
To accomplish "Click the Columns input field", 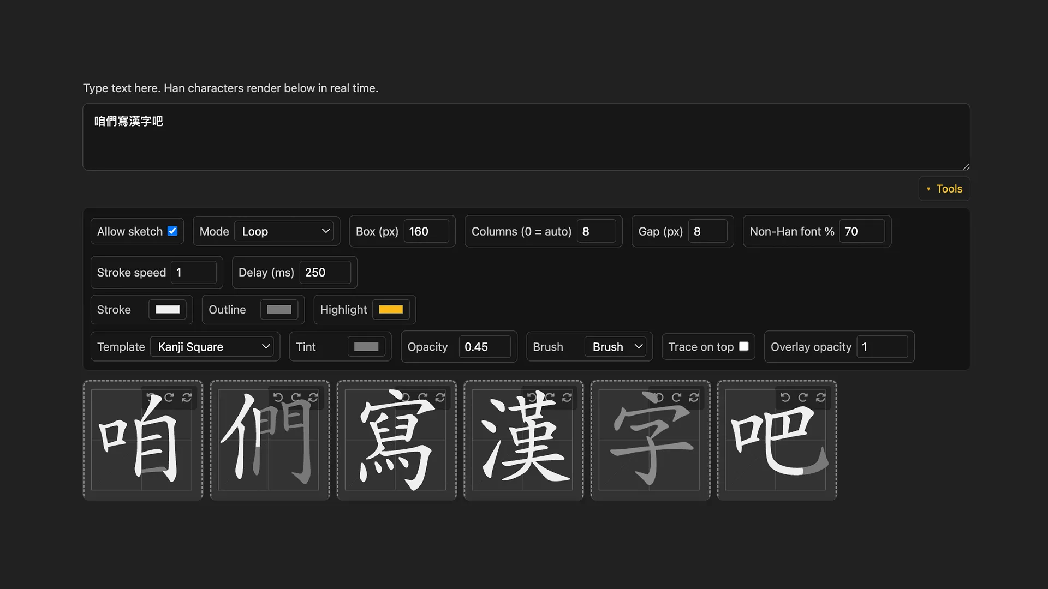I will [x=598, y=231].
